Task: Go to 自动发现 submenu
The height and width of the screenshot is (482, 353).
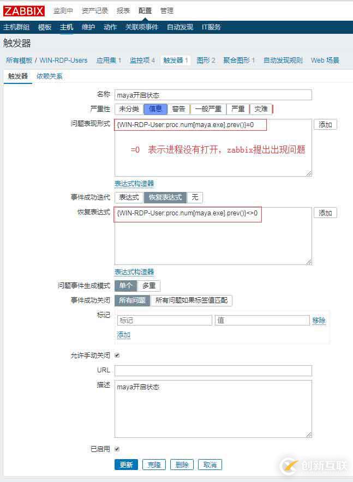Action: (180, 27)
